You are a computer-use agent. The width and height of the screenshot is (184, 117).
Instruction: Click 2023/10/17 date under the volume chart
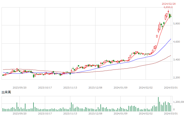[45, 114]
